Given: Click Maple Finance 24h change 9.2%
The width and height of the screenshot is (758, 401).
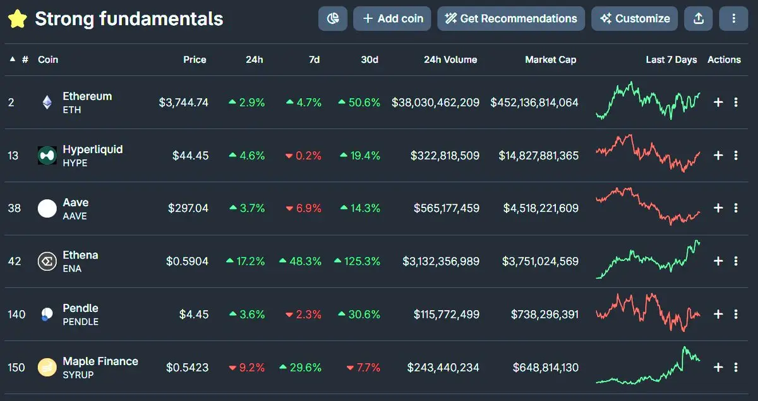Looking at the screenshot, I should (247, 367).
